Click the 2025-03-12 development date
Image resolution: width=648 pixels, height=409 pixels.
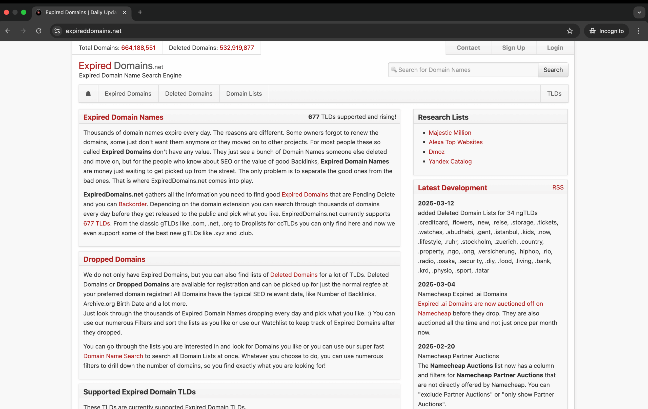[x=436, y=203]
